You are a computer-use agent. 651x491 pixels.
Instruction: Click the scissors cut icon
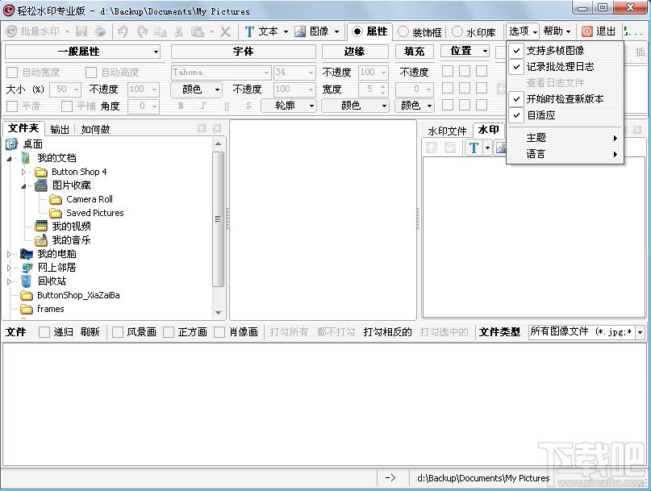pyautogui.click(x=179, y=31)
